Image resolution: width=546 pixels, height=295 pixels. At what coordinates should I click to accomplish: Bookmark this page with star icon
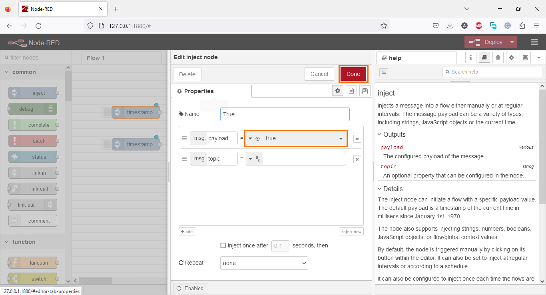383,26
